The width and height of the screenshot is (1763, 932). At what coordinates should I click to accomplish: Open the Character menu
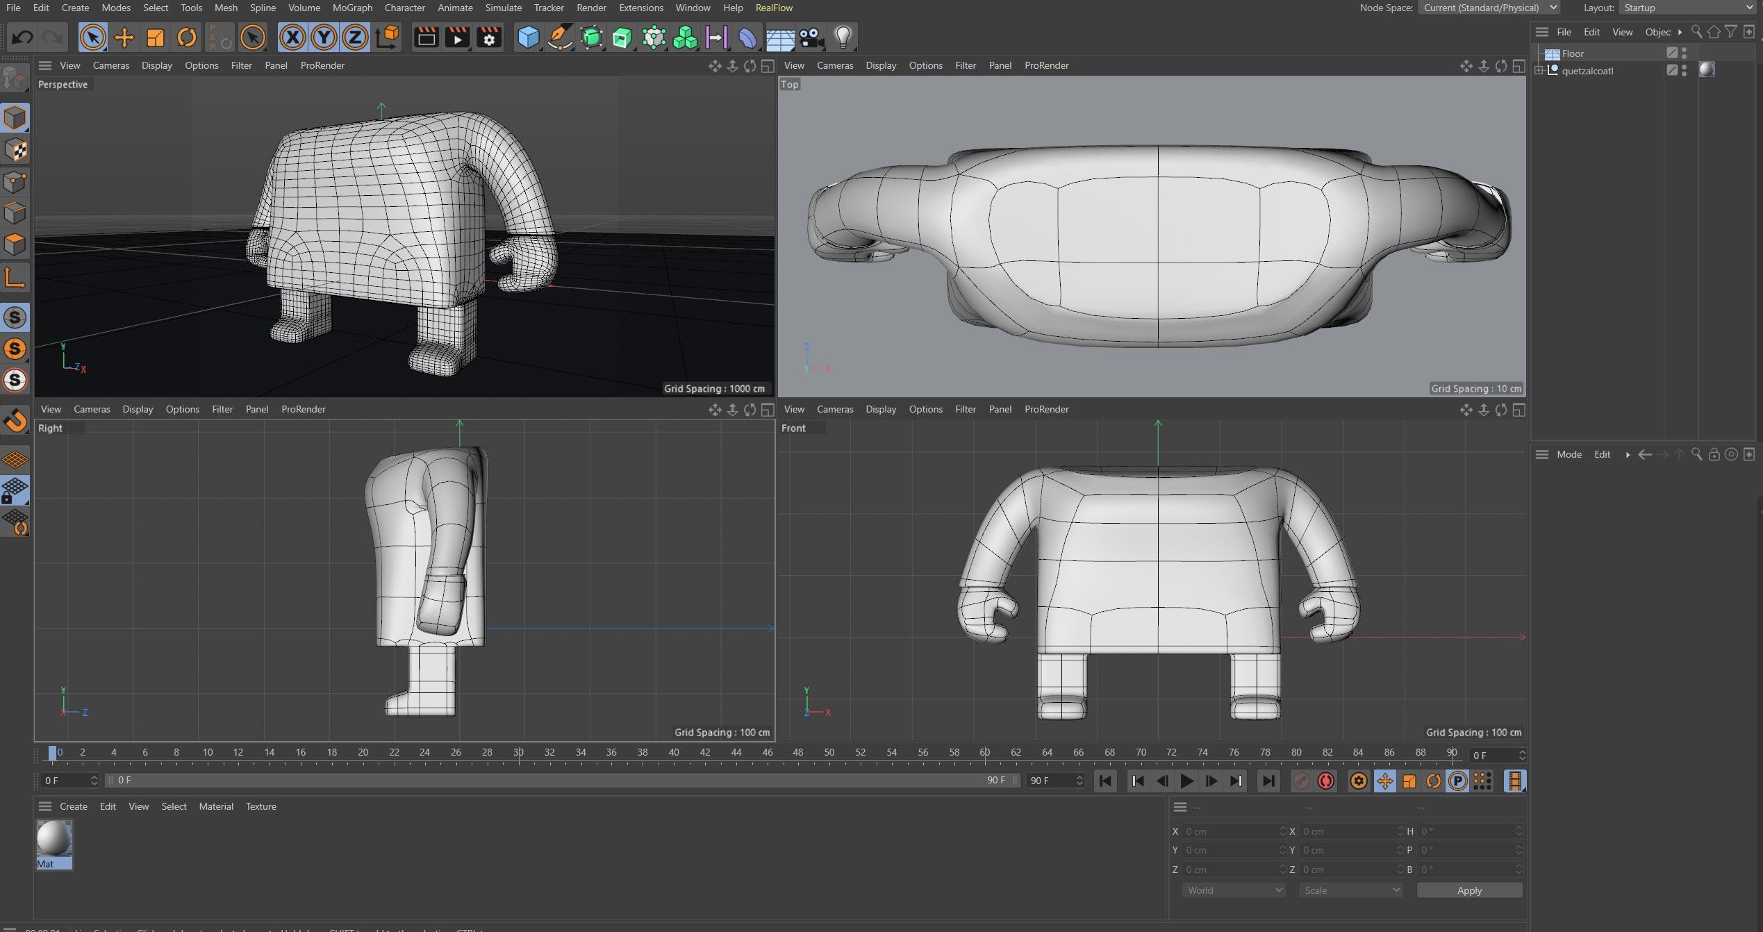tap(404, 8)
